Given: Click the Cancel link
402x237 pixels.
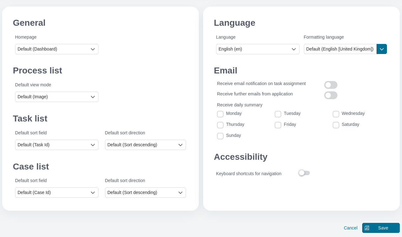Looking at the screenshot, I should pos(350,228).
